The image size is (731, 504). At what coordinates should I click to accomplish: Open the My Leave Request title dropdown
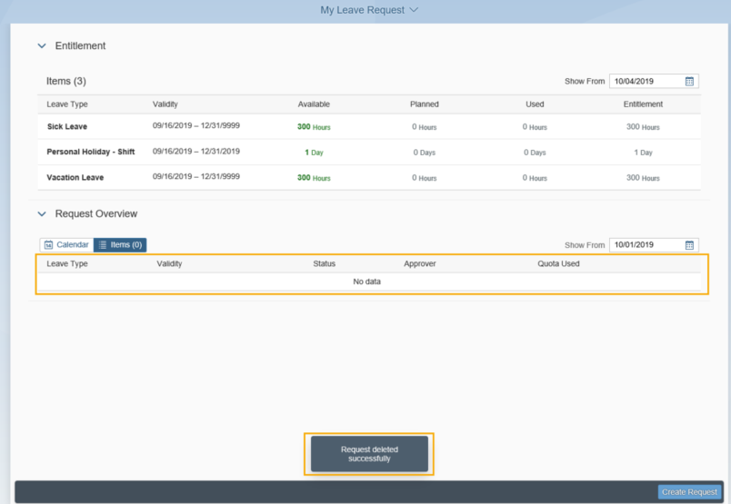369,10
